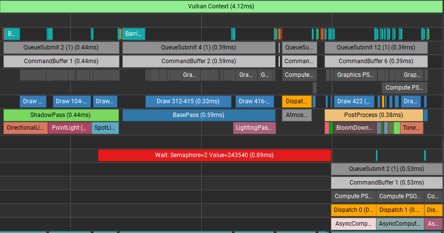444x233 pixels.
Task: Click the Compute PS... zone below Grap...
Action: click(404, 88)
